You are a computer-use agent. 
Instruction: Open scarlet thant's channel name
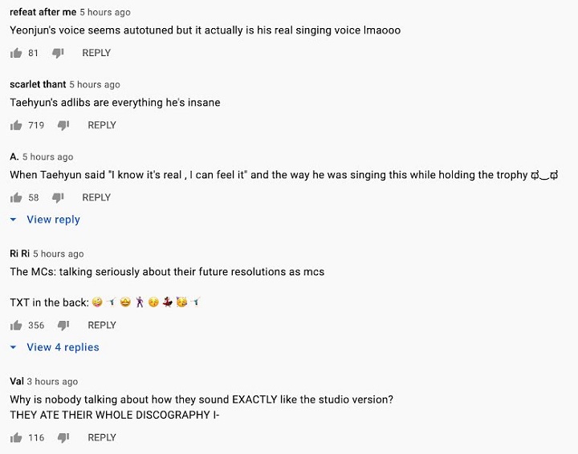[38, 84]
